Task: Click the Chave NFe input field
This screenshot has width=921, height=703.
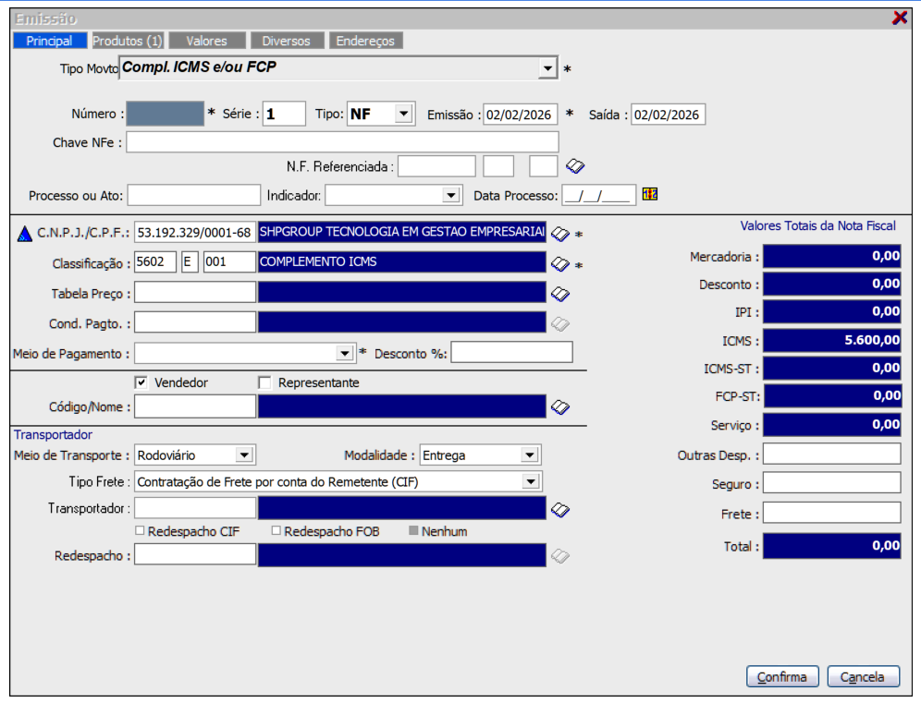Action: pyautogui.click(x=342, y=141)
